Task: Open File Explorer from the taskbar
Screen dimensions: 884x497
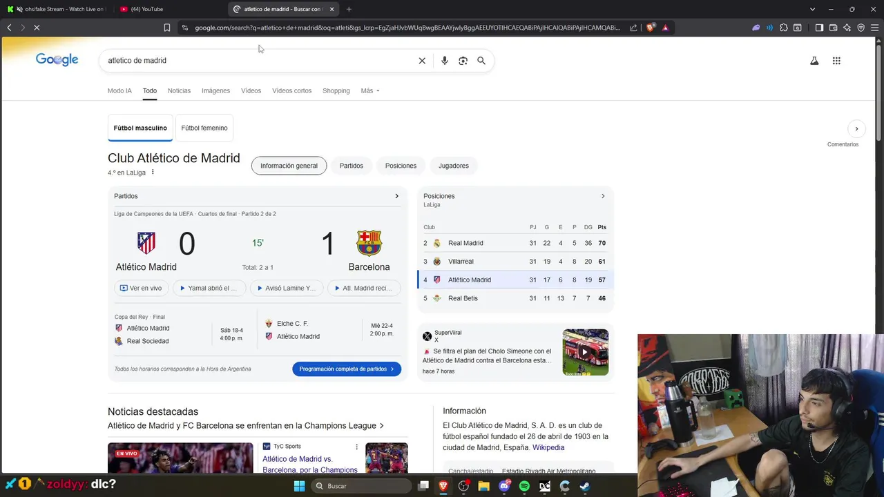Action: [484, 486]
